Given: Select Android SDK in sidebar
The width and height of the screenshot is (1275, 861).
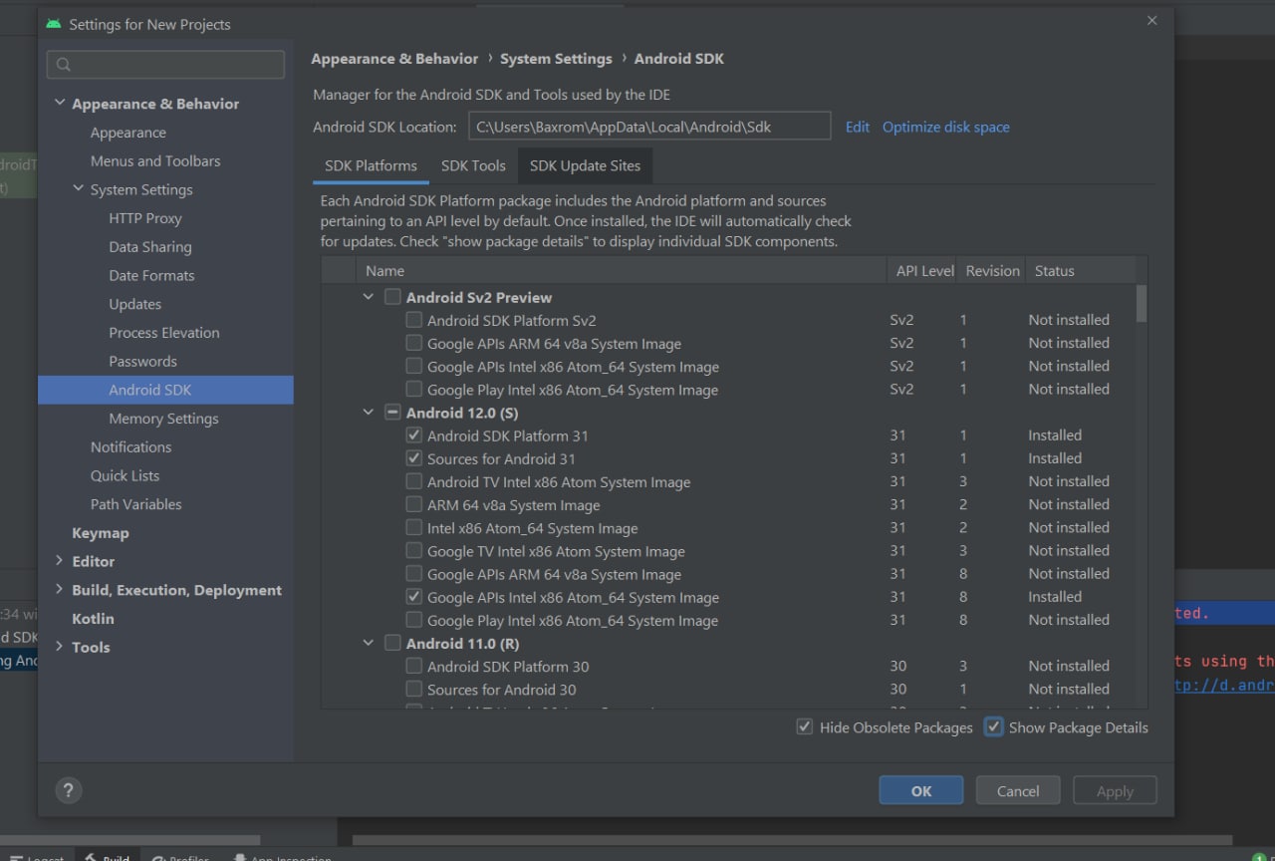Looking at the screenshot, I should pos(165,390).
